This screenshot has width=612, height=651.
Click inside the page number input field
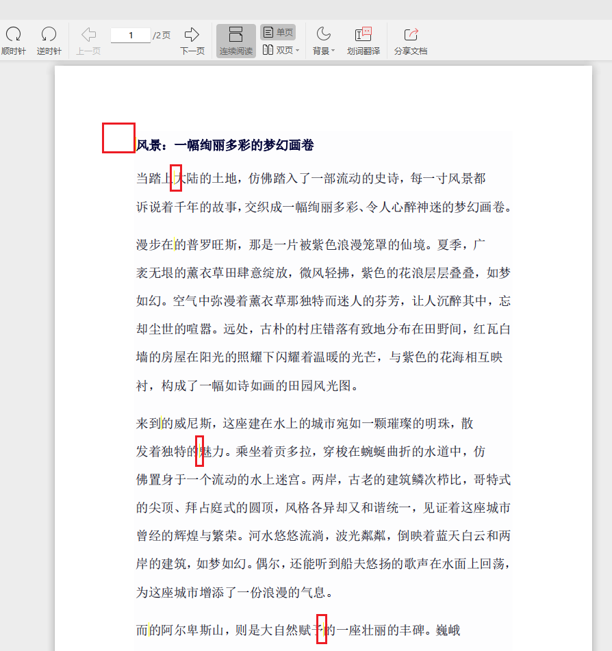pyautogui.click(x=130, y=34)
